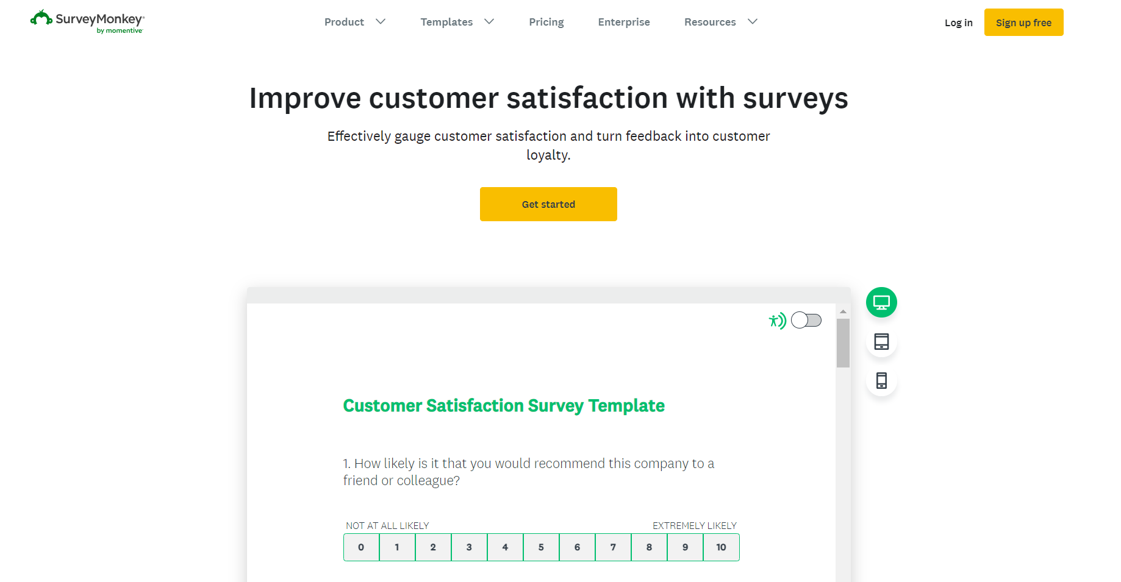The height and width of the screenshot is (582, 1121).
Task: Click the scroll-up arrow above the survey scrollbar
Action: coord(843,311)
